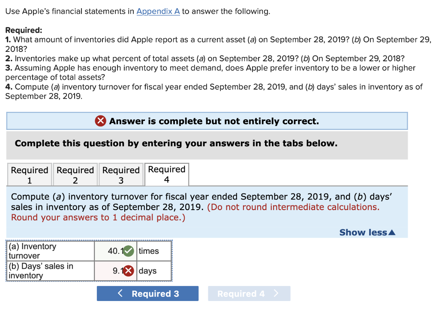Click the error icon in answer status bar
This screenshot has width=439, height=313.
point(99,121)
